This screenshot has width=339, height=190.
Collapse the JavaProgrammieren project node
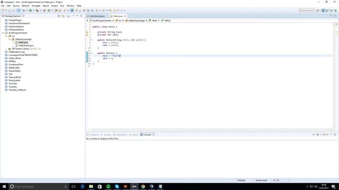3,33
